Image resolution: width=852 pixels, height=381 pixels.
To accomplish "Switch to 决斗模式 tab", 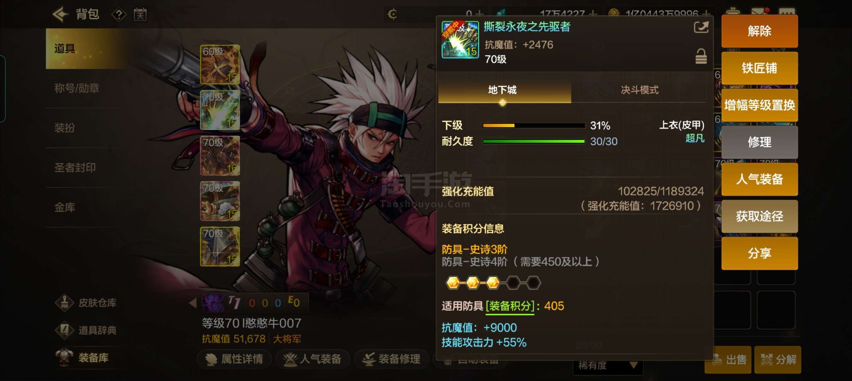I will (639, 90).
